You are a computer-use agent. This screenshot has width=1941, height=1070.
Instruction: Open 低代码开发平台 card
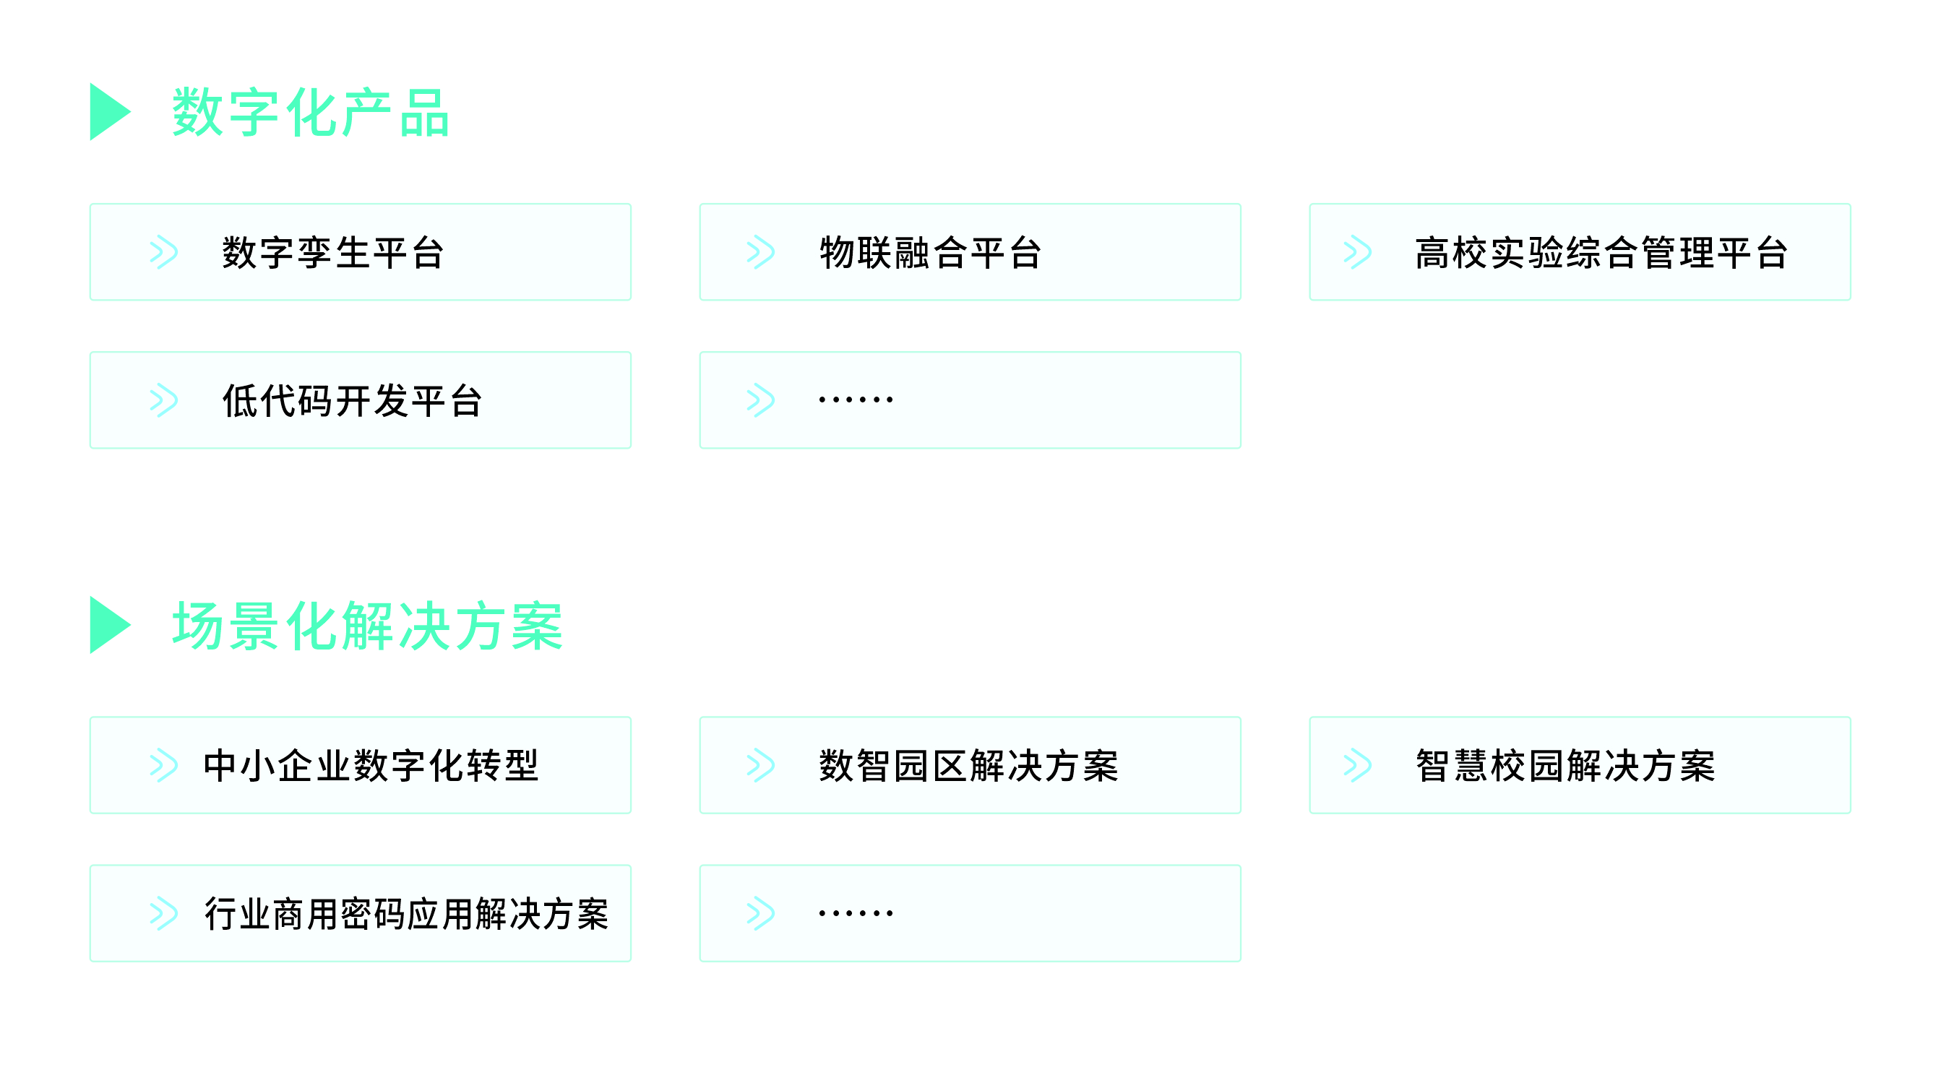click(360, 400)
